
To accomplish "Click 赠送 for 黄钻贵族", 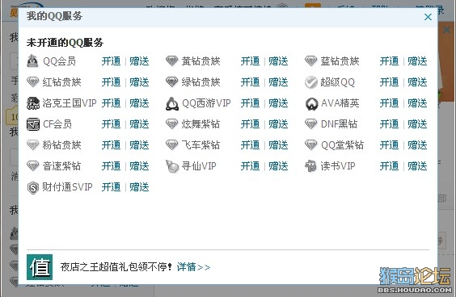I will 278,61.
